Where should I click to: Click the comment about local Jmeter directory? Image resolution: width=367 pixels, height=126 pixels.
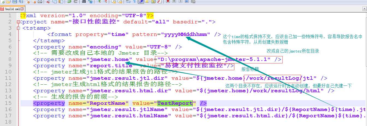click(x=100, y=53)
